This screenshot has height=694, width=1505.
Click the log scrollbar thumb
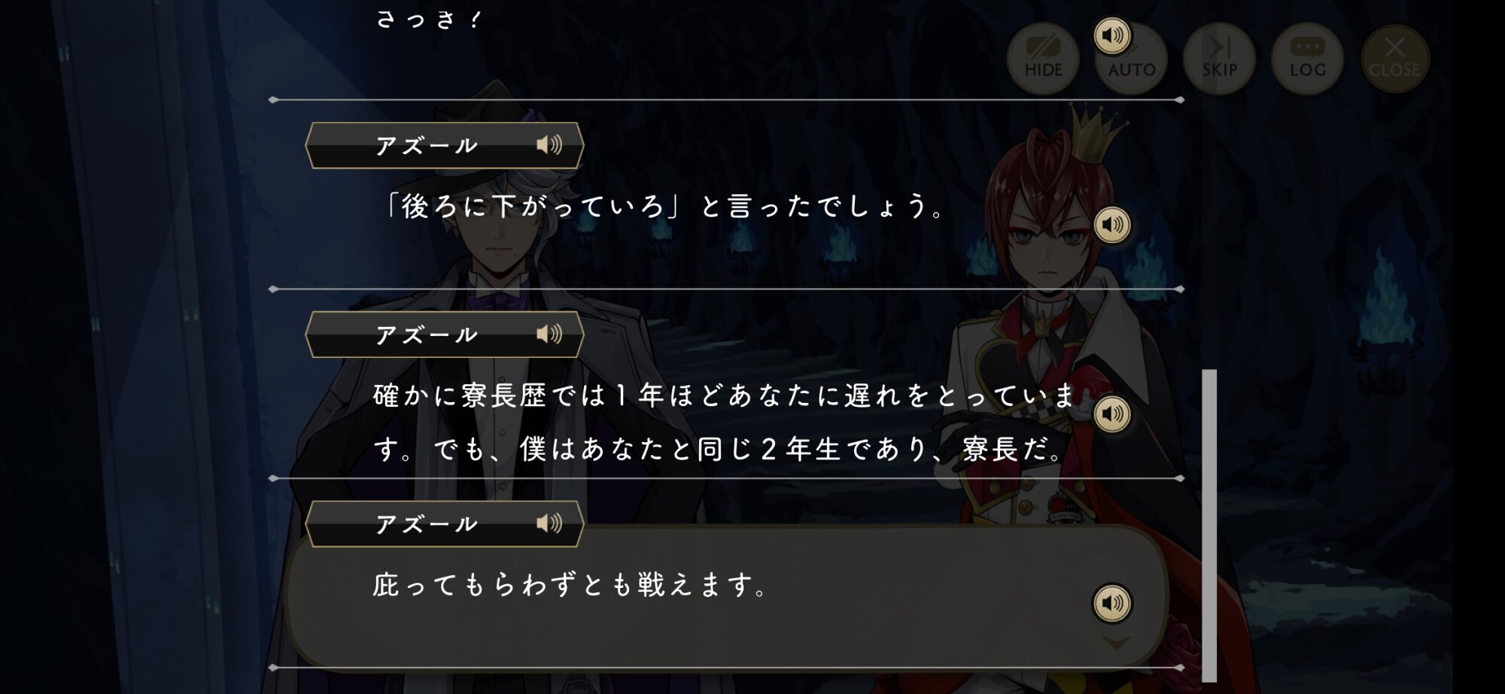[x=1209, y=525]
